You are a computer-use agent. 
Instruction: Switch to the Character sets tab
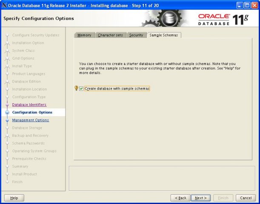click(110, 35)
